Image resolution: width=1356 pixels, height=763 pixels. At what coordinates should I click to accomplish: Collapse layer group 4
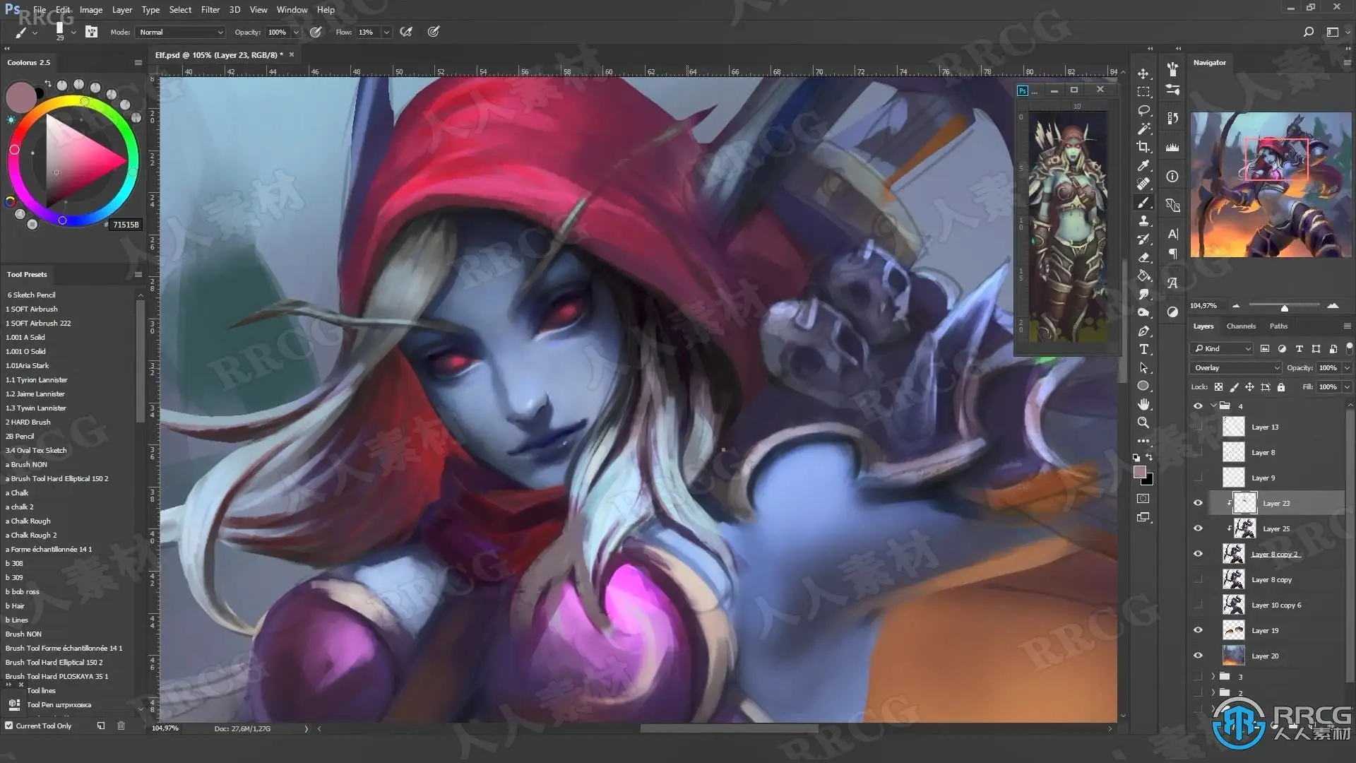coord(1213,406)
